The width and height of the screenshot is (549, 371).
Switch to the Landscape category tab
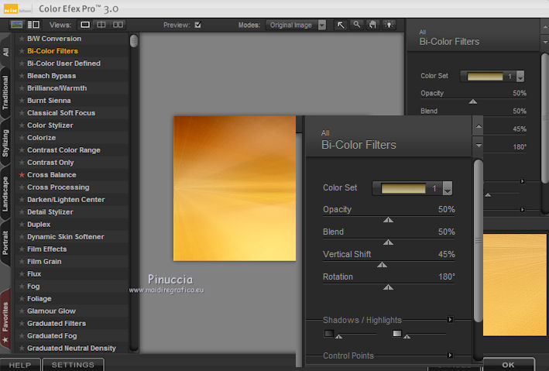(6, 194)
